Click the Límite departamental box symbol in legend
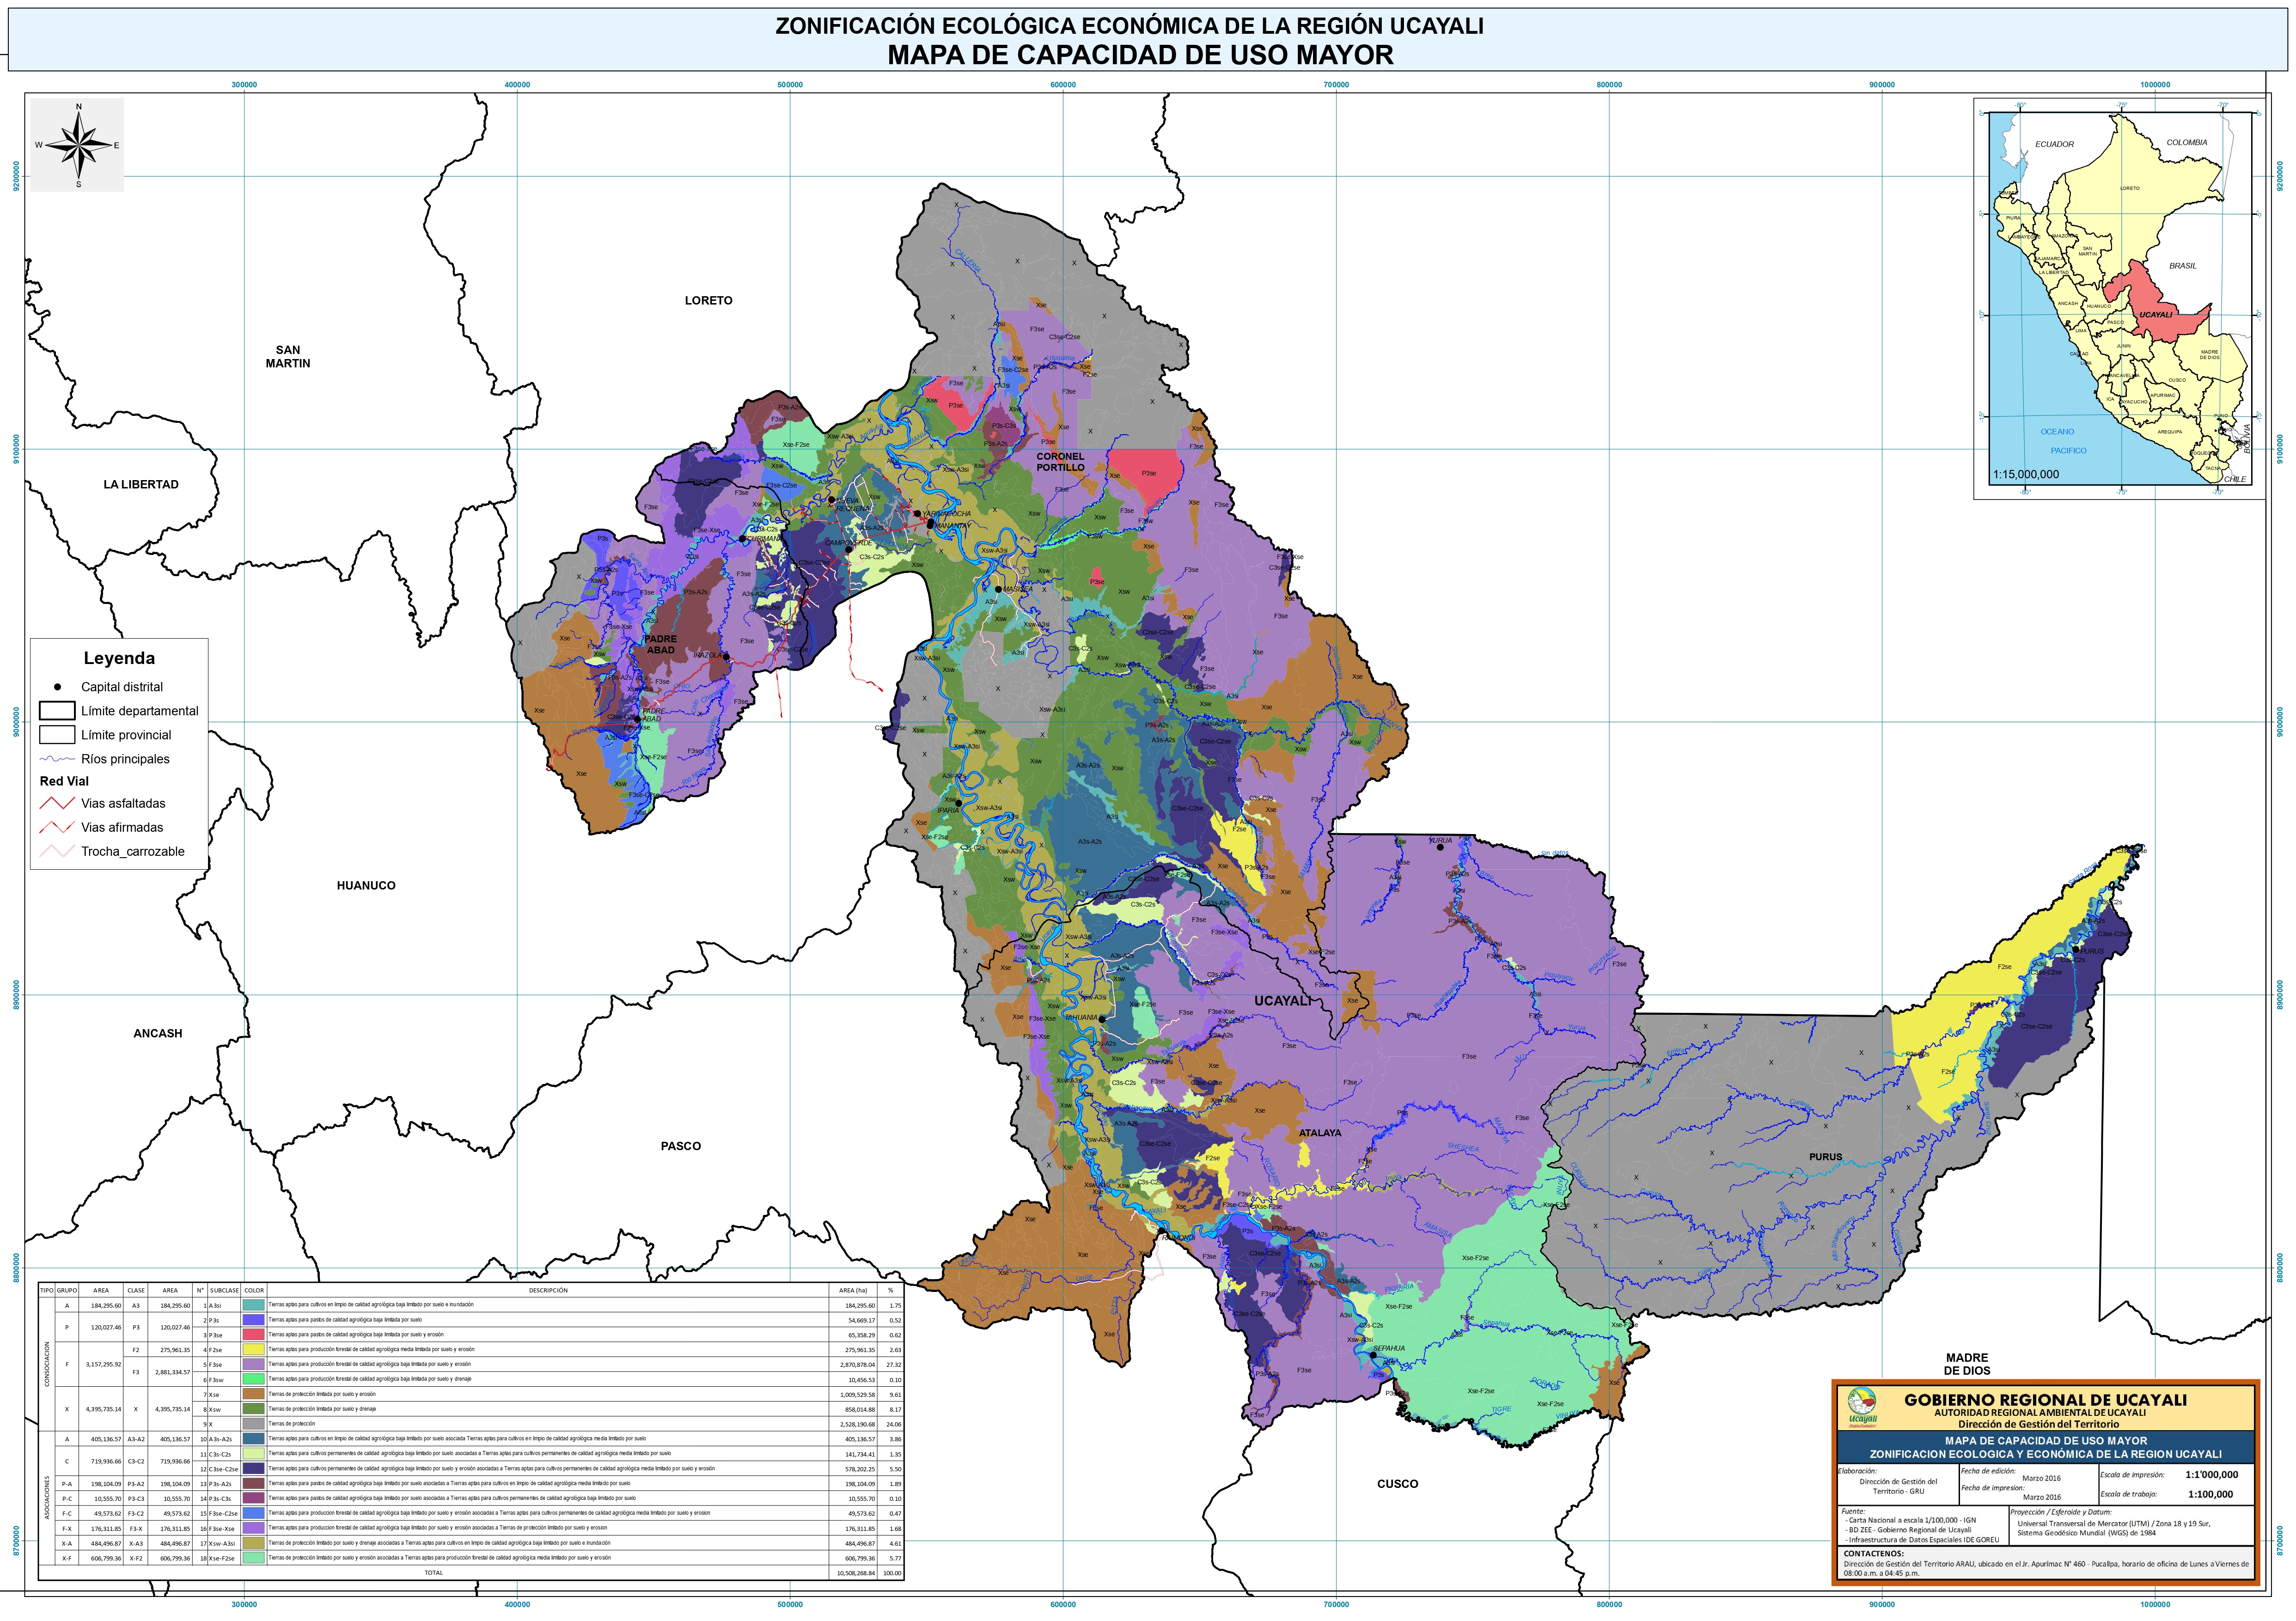The image size is (2296, 1621). 57,711
